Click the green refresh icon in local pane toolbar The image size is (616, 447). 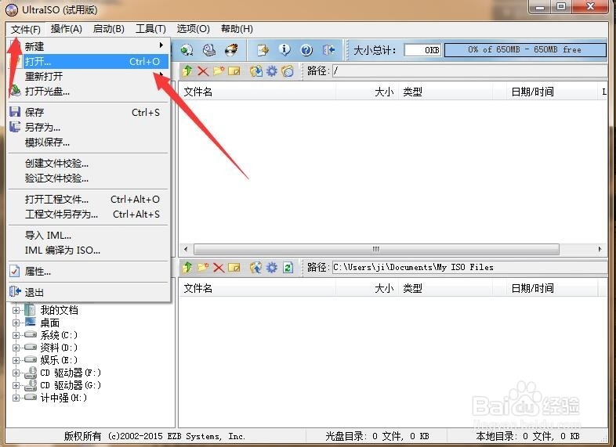288,268
